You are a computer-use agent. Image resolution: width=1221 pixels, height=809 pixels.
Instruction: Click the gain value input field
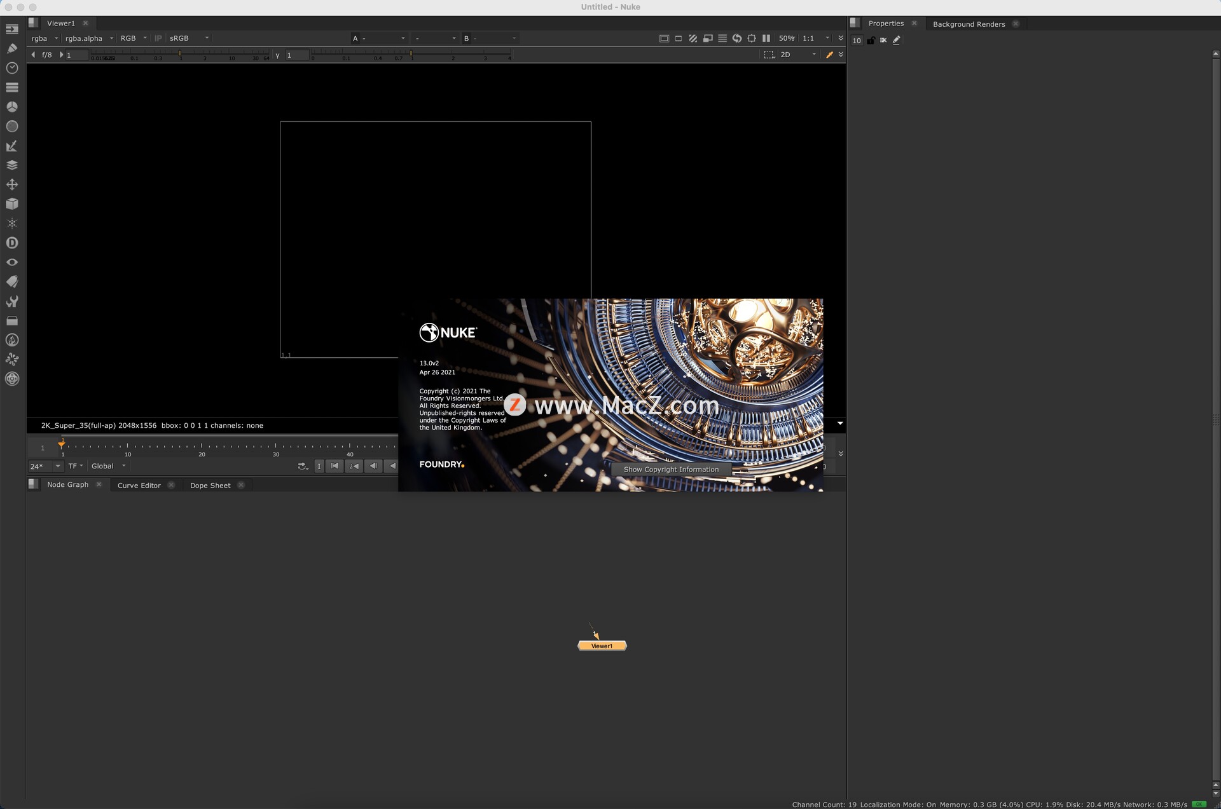coord(76,55)
